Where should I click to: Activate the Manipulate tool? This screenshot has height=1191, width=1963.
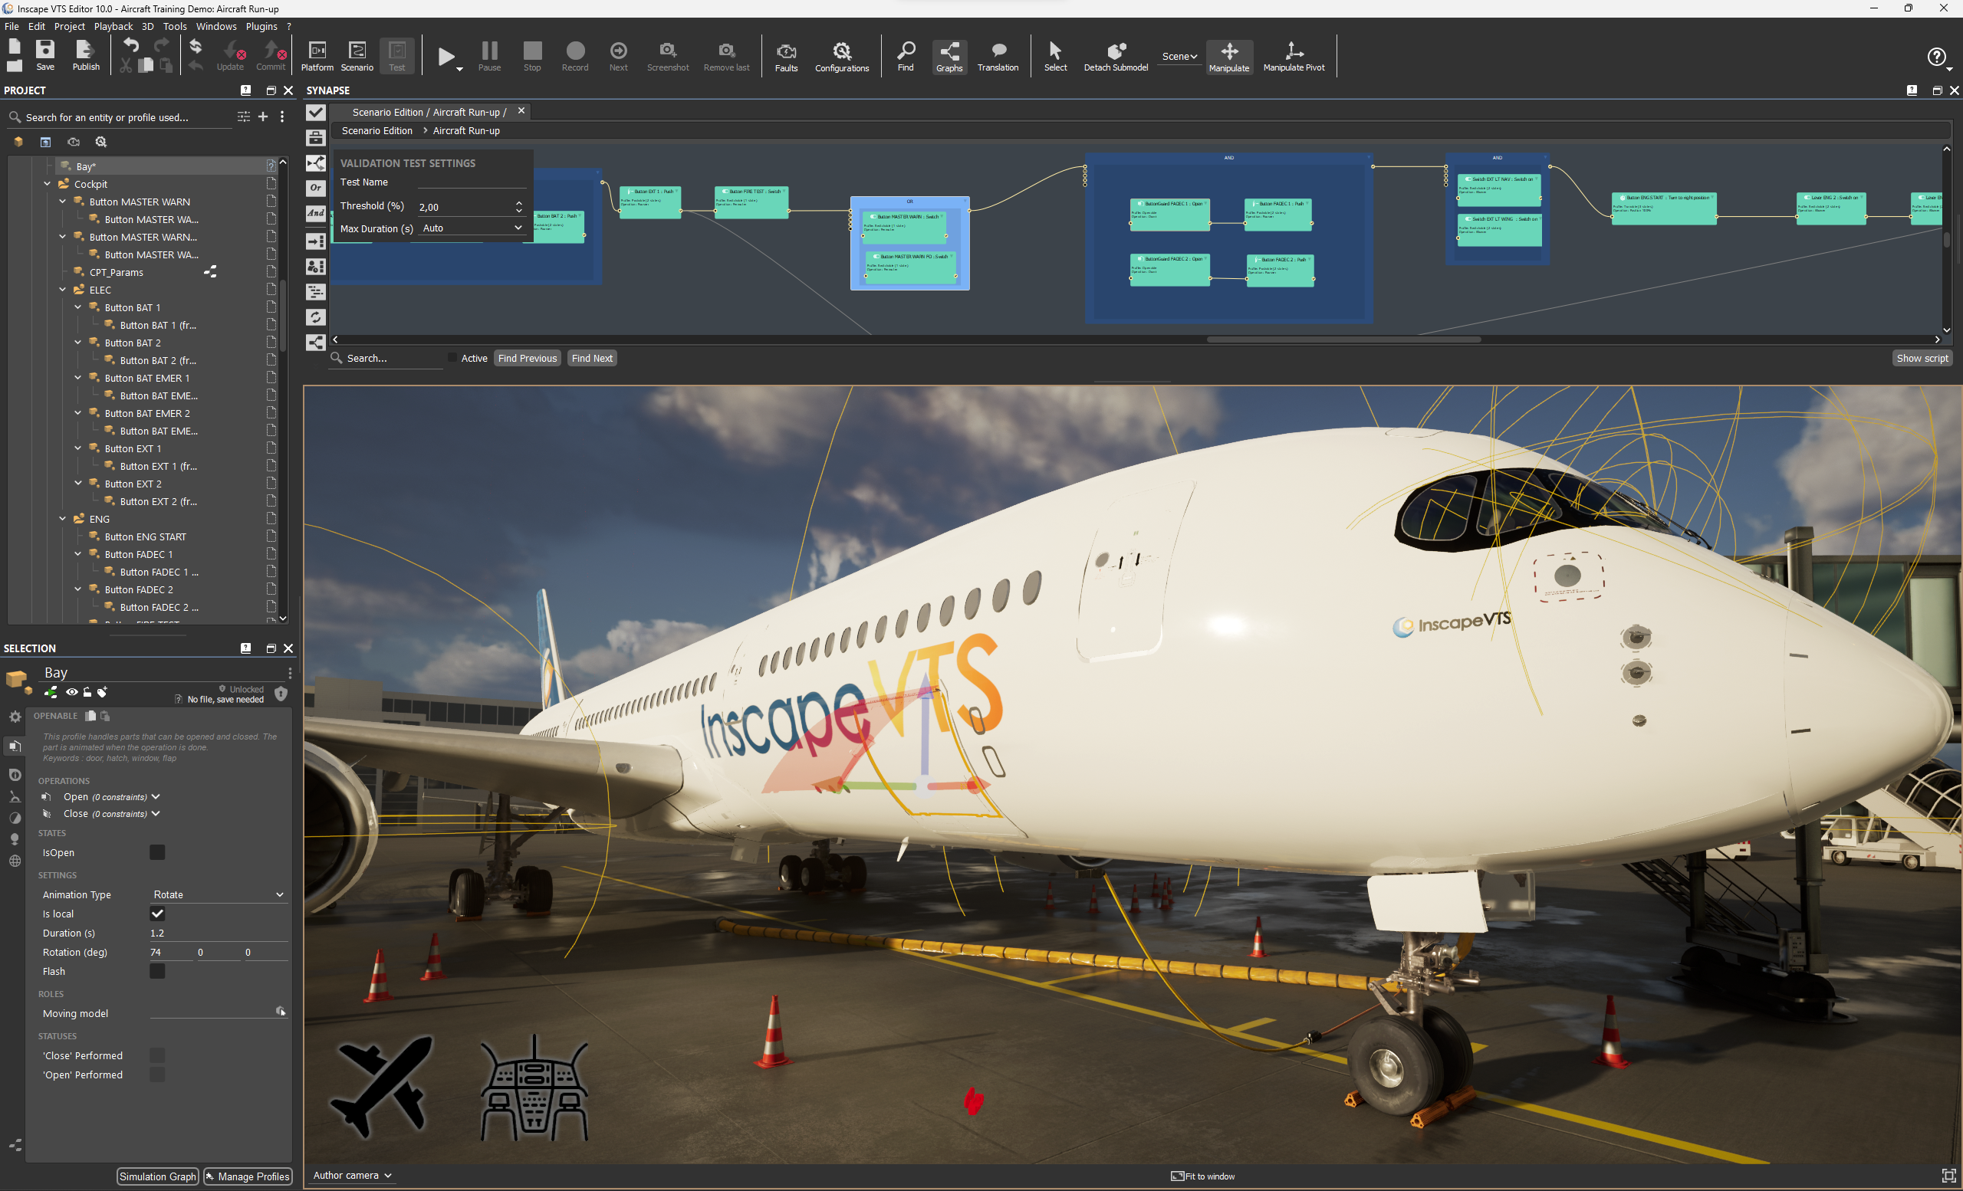point(1229,57)
